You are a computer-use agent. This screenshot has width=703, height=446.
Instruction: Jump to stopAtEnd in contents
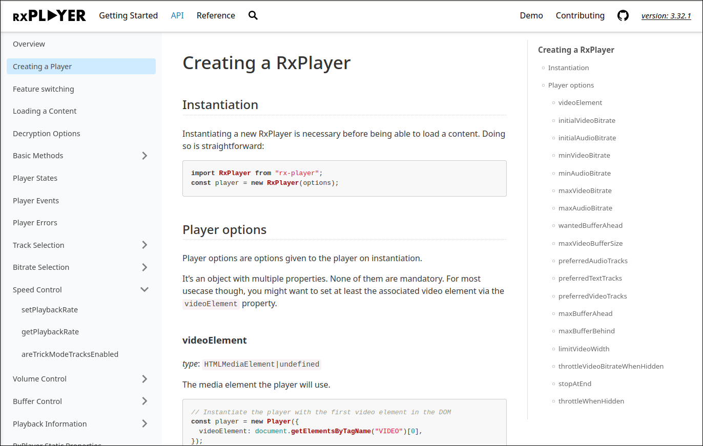coord(575,384)
